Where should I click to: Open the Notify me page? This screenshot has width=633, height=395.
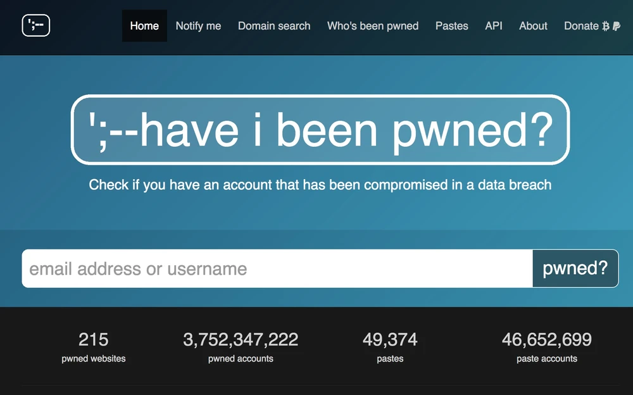[198, 26]
